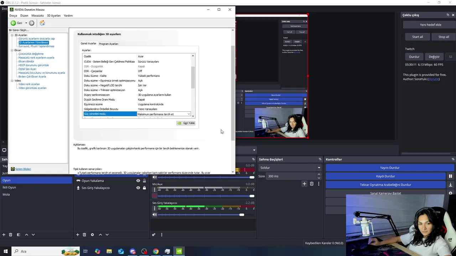
Task: Open scene filters icon in Scenes panel
Action: pyautogui.click(x=18, y=235)
